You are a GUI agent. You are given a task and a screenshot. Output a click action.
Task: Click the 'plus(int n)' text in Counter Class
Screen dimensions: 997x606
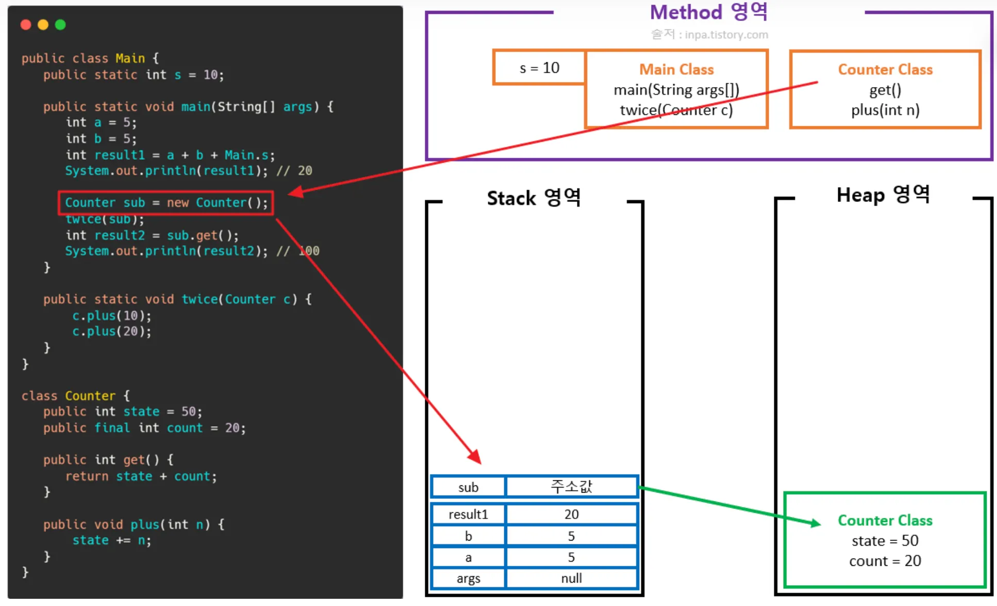885,110
